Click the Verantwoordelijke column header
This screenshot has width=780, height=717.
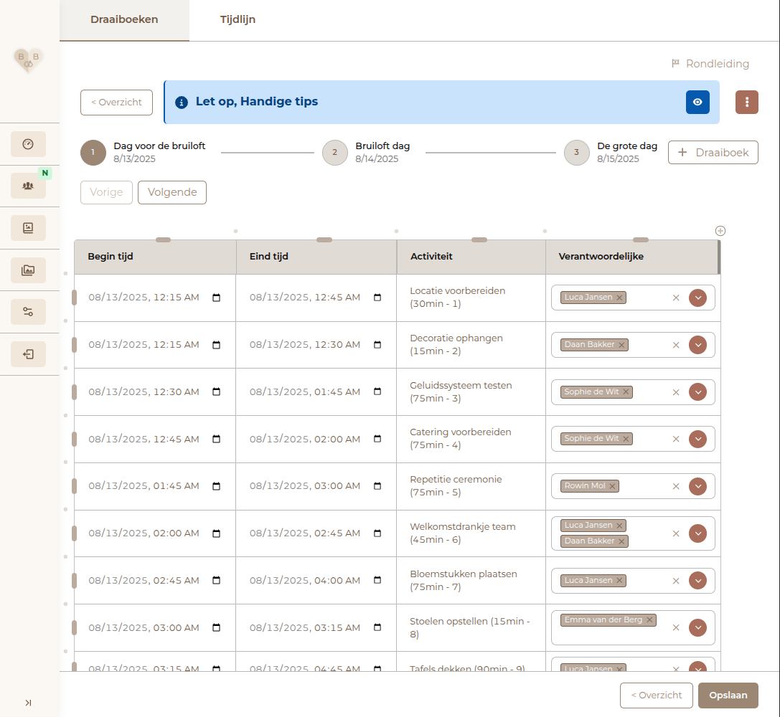click(x=632, y=257)
